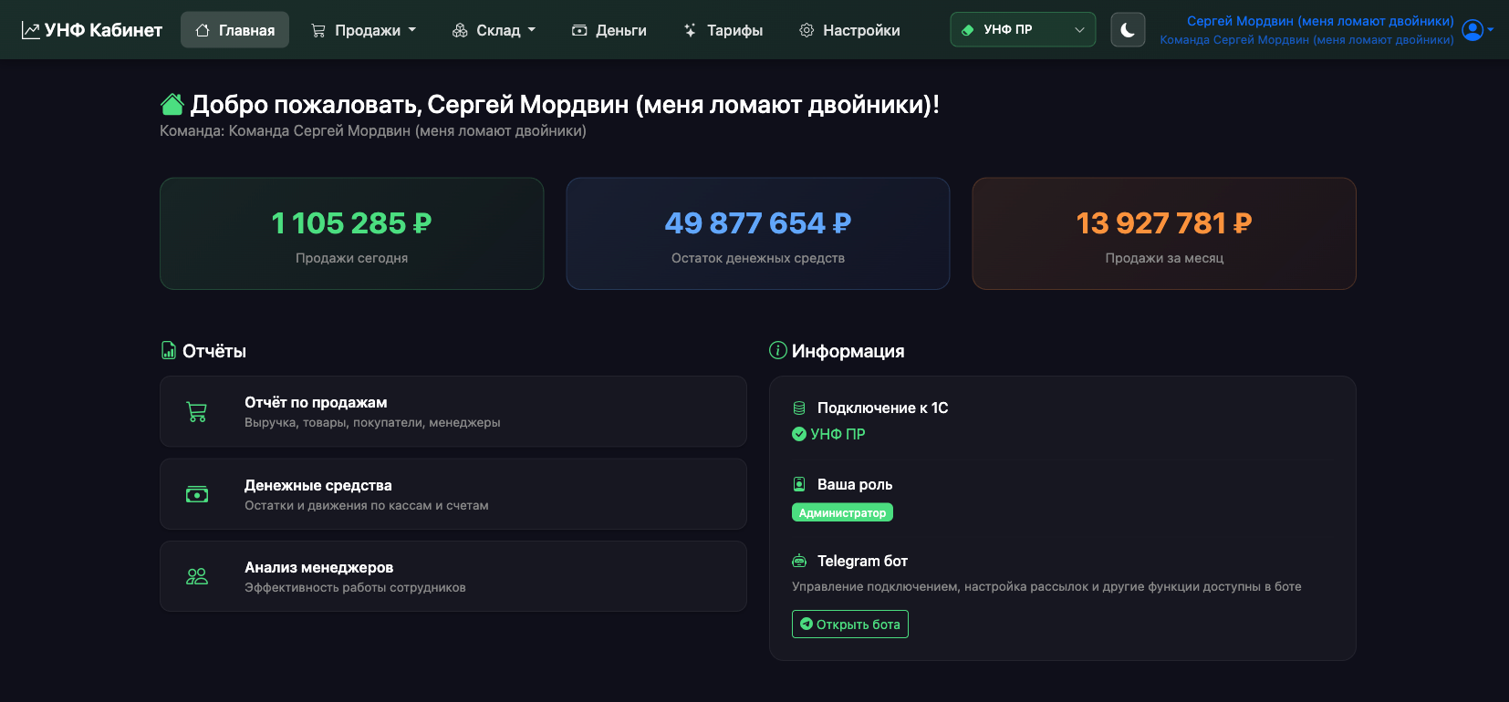Expand the Склад dropdown menu
The width and height of the screenshot is (1509, 702).
(x=494, y=29)
